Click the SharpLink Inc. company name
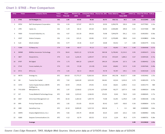The height and width of the screenshot is (134, 165). point(34,57)
